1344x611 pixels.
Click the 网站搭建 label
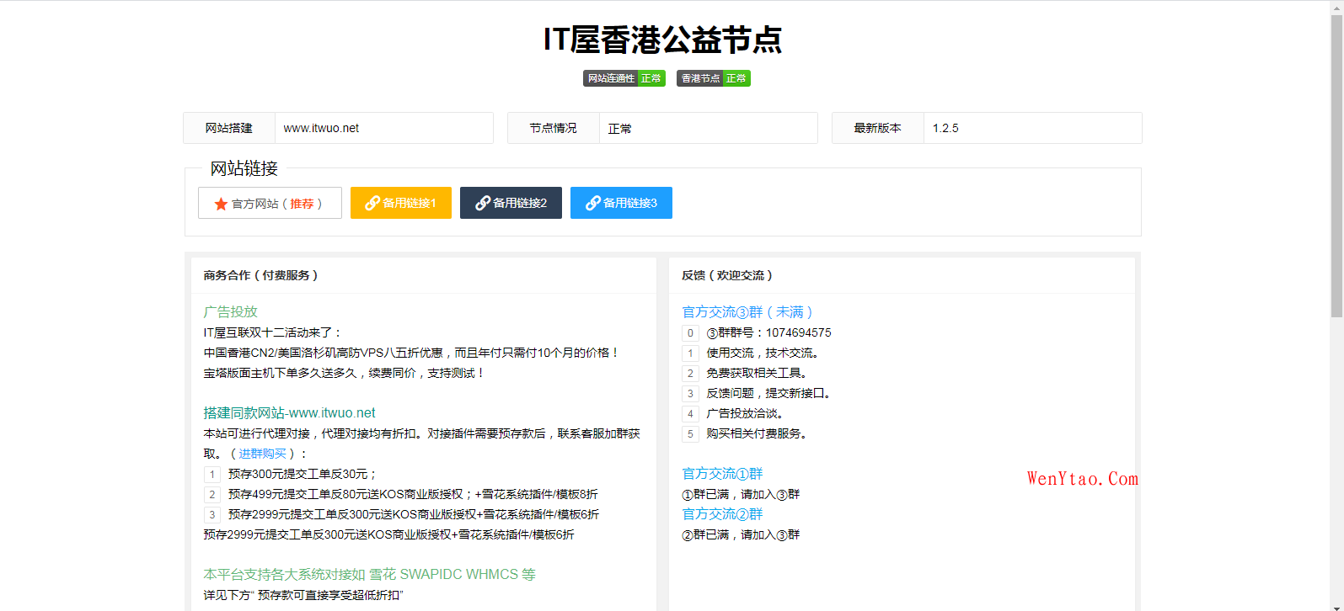[x=229, y=128]
